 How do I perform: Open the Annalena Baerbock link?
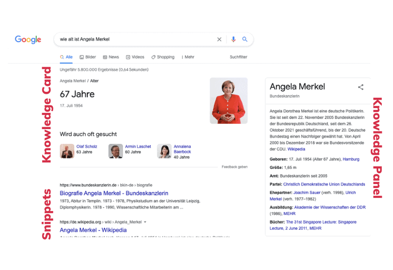182,149
